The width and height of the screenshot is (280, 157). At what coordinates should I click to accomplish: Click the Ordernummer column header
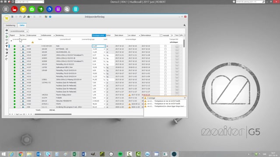(33, 35)
